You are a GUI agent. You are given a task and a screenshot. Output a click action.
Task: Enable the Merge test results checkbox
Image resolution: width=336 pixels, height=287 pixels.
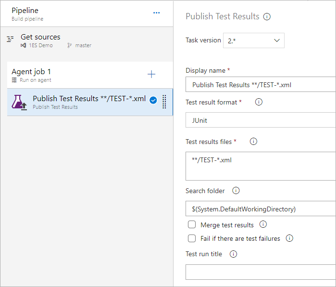tap(192, 225)
